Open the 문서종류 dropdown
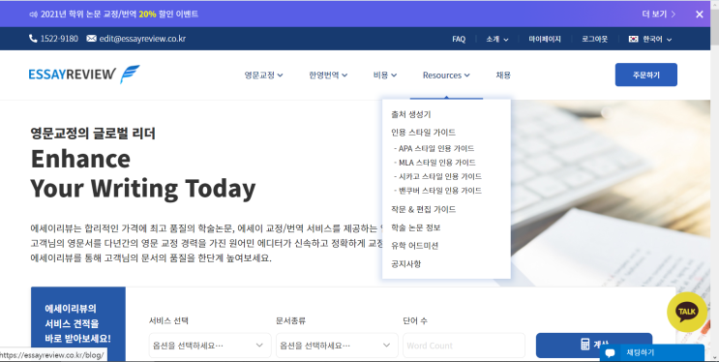Image resolution: width=719 pixels, height=362 pixels. pos(337,345)
